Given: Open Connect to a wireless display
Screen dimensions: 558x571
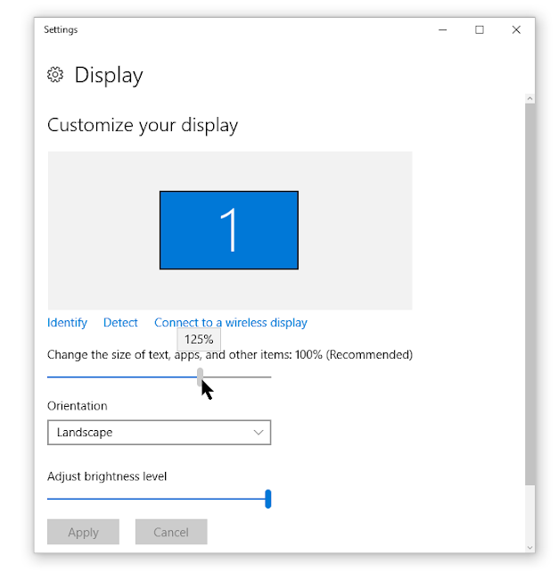Looking at the screenshot, I should pyautogui.click(x=231, y=323).
